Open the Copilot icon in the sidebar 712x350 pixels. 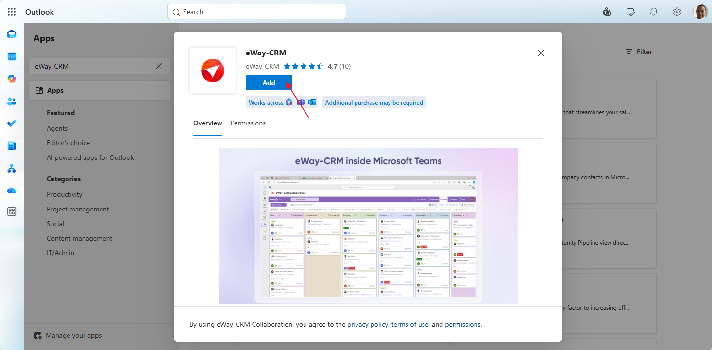[x=12, y=79]
